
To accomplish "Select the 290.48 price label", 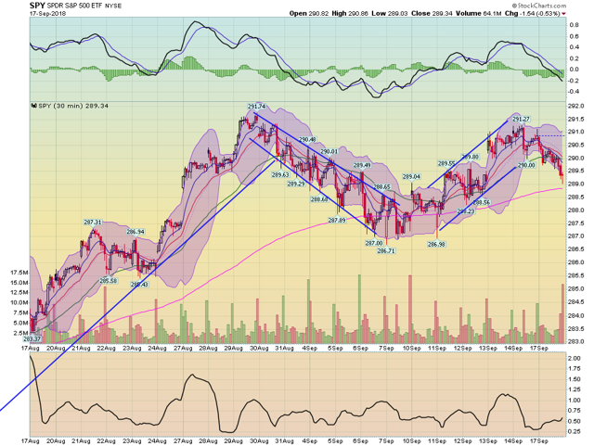I will coord(307,140).
